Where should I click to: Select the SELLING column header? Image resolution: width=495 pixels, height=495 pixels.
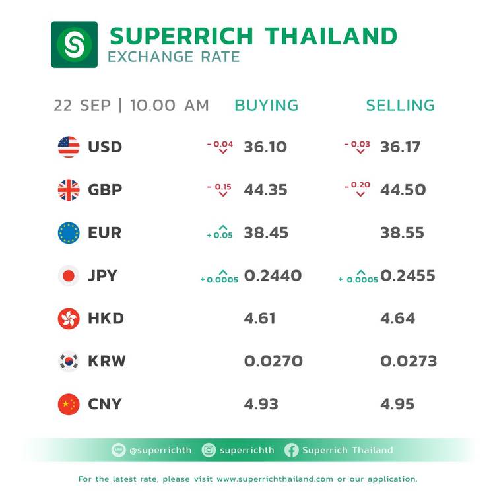pos(401,106)
